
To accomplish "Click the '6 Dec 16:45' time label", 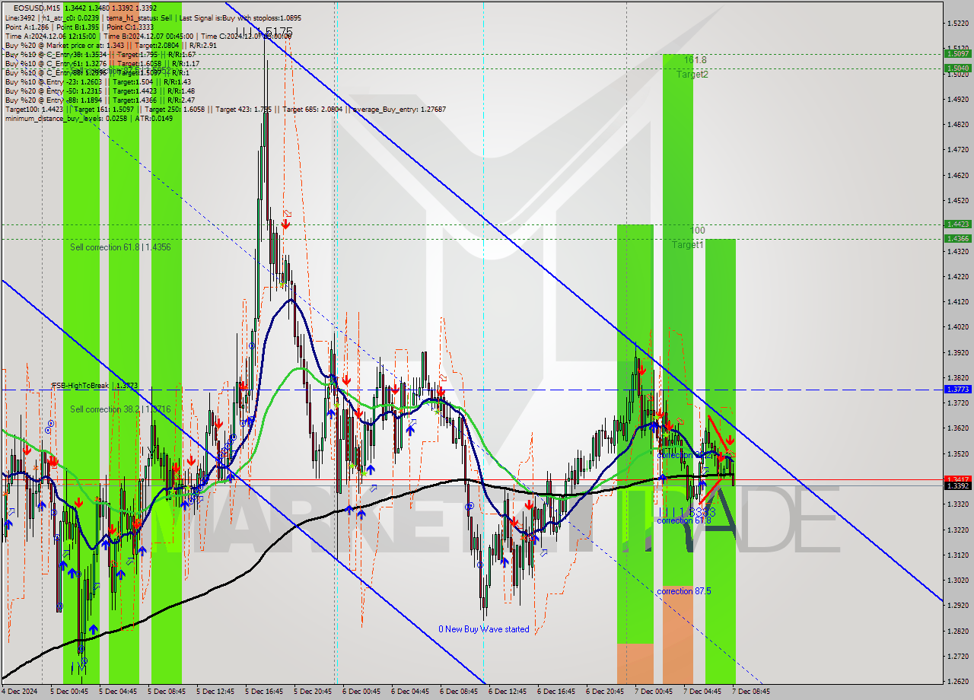I will [x=555, y=692].
